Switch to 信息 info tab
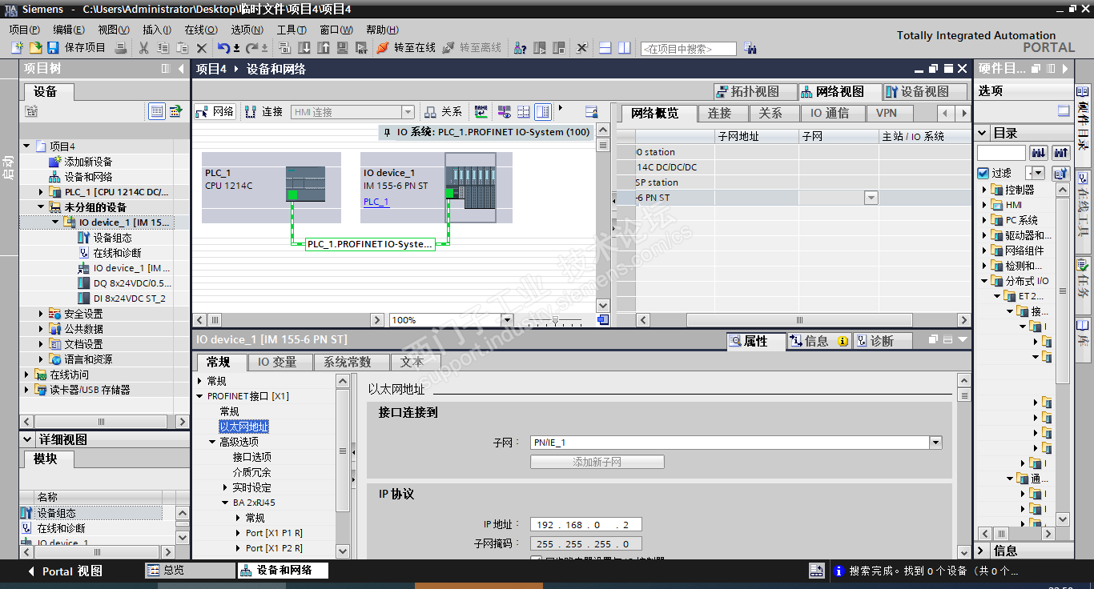 818,341
